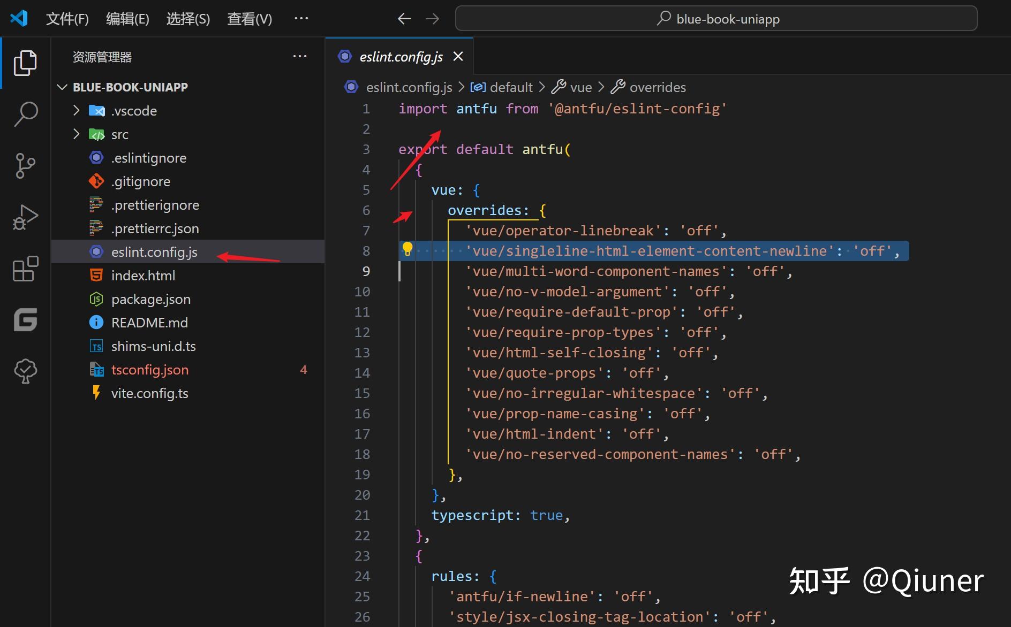
Task: Open the tree-shaped activity bar icon
Action: [x=25, y=371]
